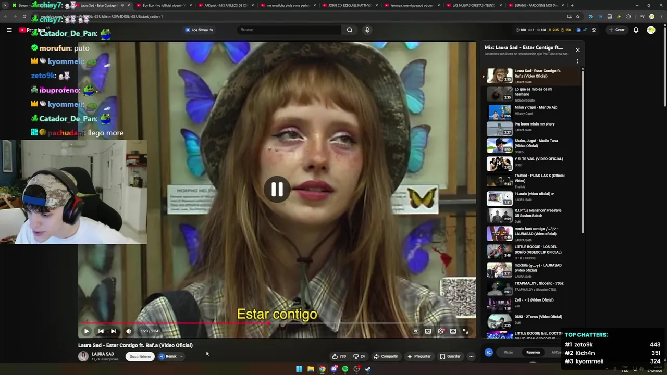Open the Los filtros dropdown
This screenshot has height=375, width=667.
point(199,30)
